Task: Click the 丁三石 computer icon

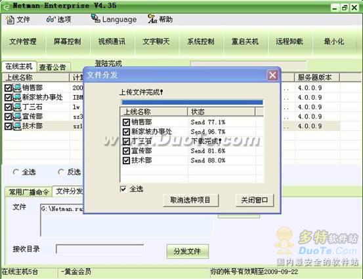Action: [x=17, y=107]
